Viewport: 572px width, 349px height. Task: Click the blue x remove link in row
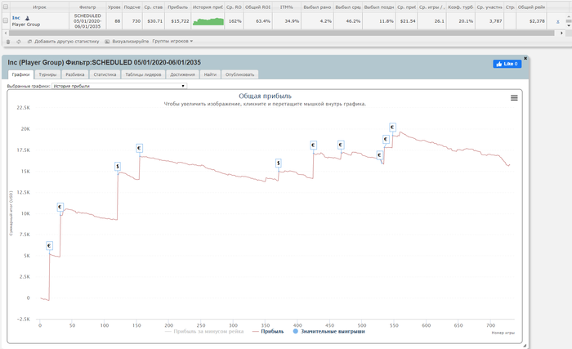coord(558,21)
